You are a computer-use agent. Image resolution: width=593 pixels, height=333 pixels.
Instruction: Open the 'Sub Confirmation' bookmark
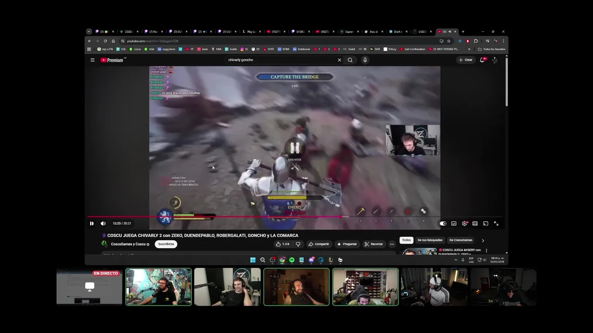click(412, 49)
